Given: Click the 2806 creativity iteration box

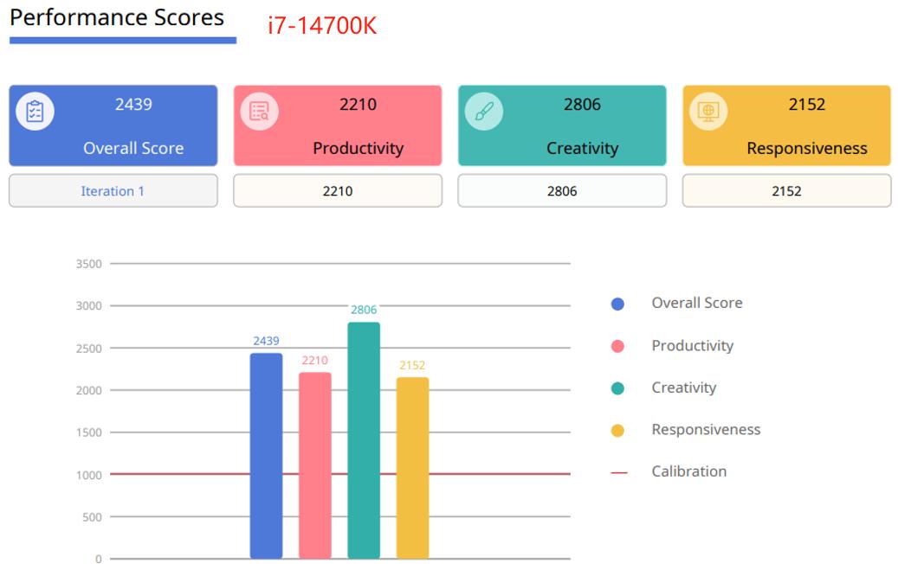Looking at the screenshot, I should pyautogui.click(x=562, y=190).
